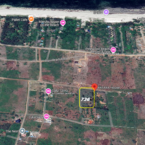Click the Lulu Diani hotel pin
Screen dimensions: 145x145
tap(46, 117)
